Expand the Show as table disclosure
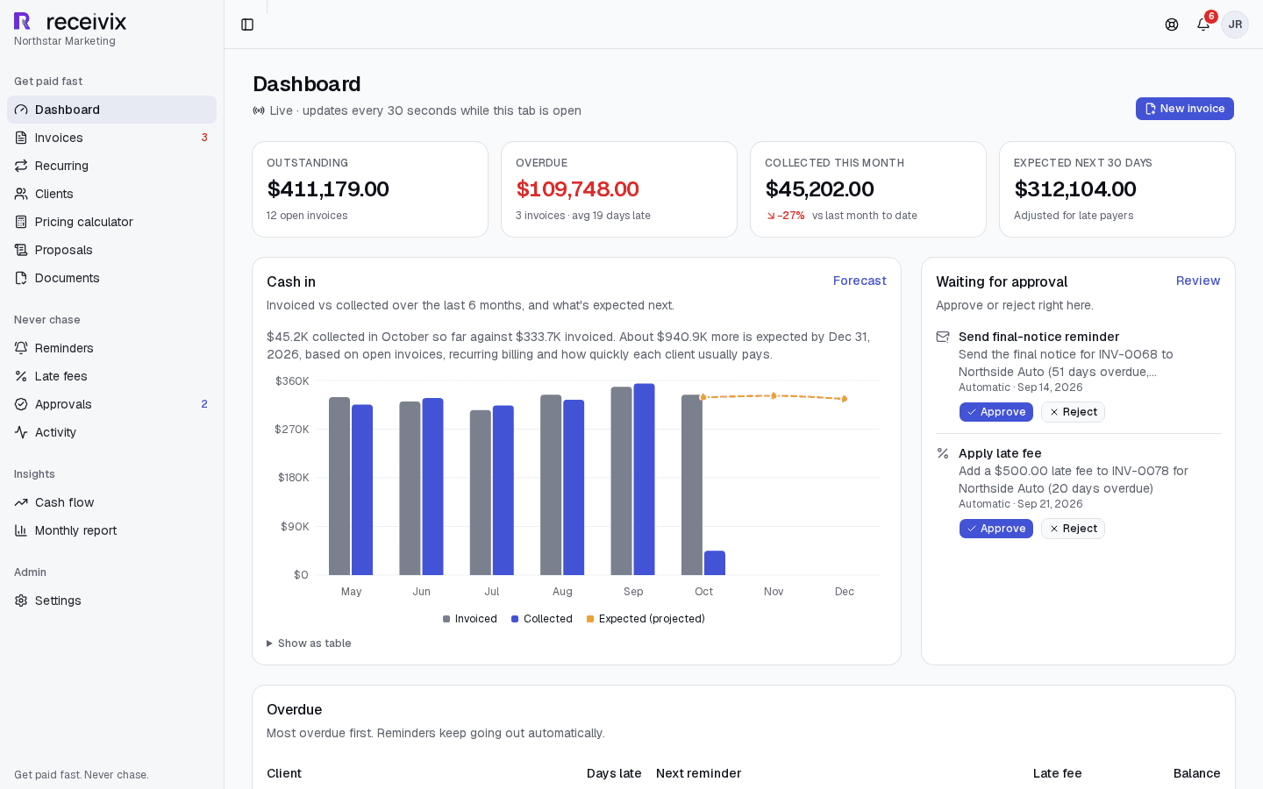 pyautogui.click(x=309, y=643)
